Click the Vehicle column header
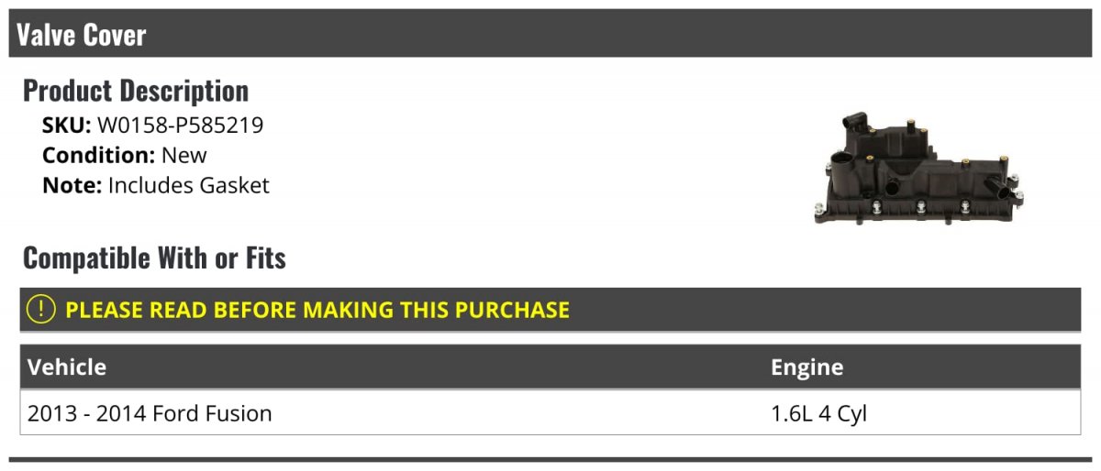This screenshot has height=471, width=1101. point(67,367)
